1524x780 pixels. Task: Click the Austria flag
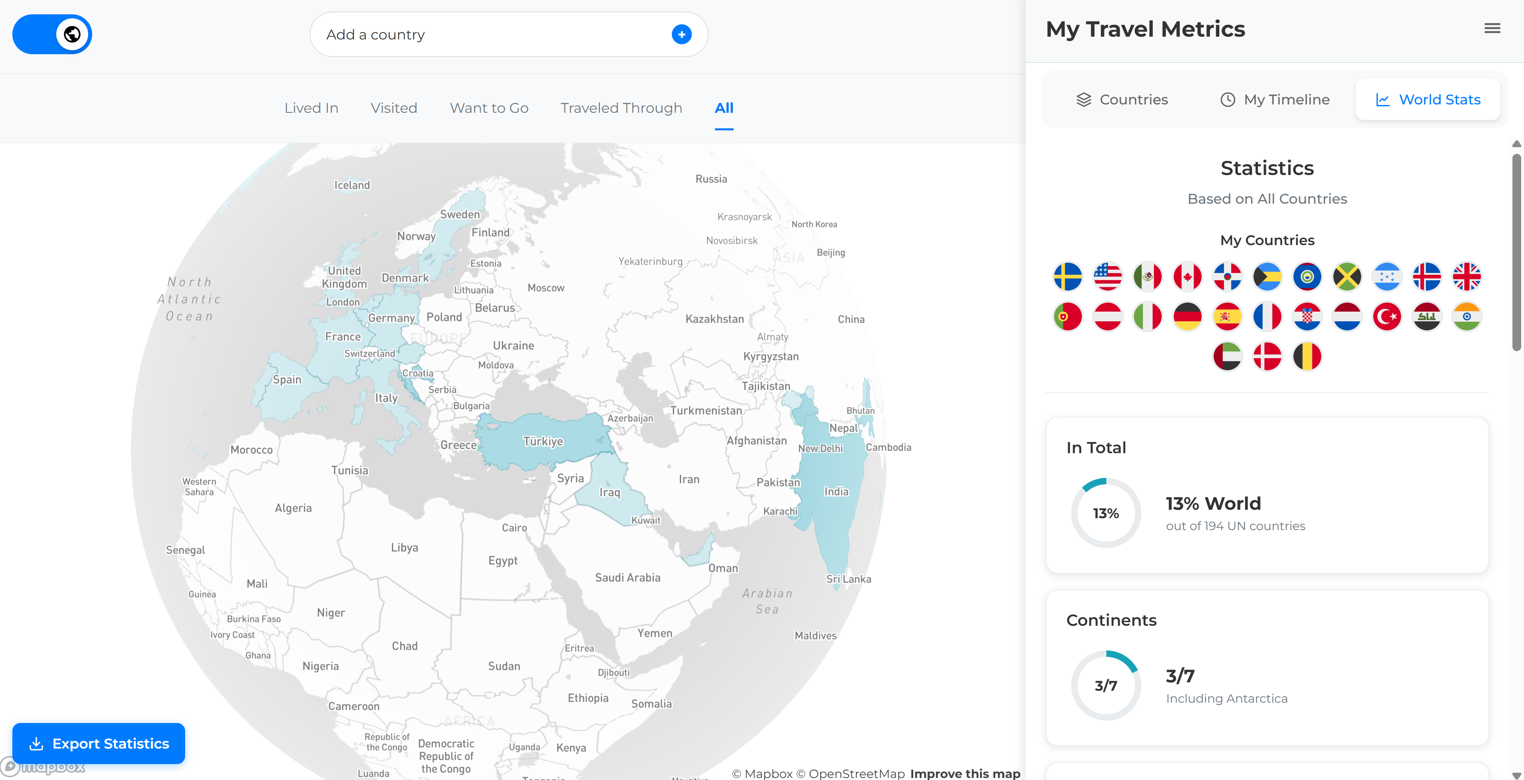[1107, 317]
